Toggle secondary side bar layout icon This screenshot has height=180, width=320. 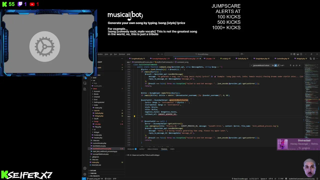[x=301, y=54]
